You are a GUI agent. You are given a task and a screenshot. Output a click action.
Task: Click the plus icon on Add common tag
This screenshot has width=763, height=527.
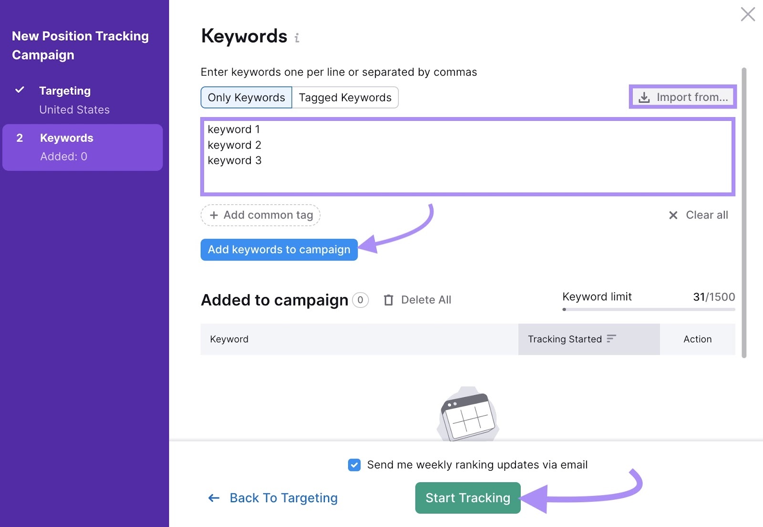click(x=214, y=215)
